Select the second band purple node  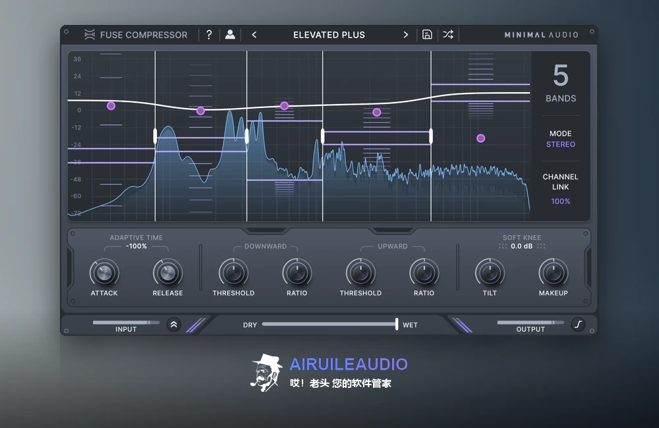[x=200, y=111]
